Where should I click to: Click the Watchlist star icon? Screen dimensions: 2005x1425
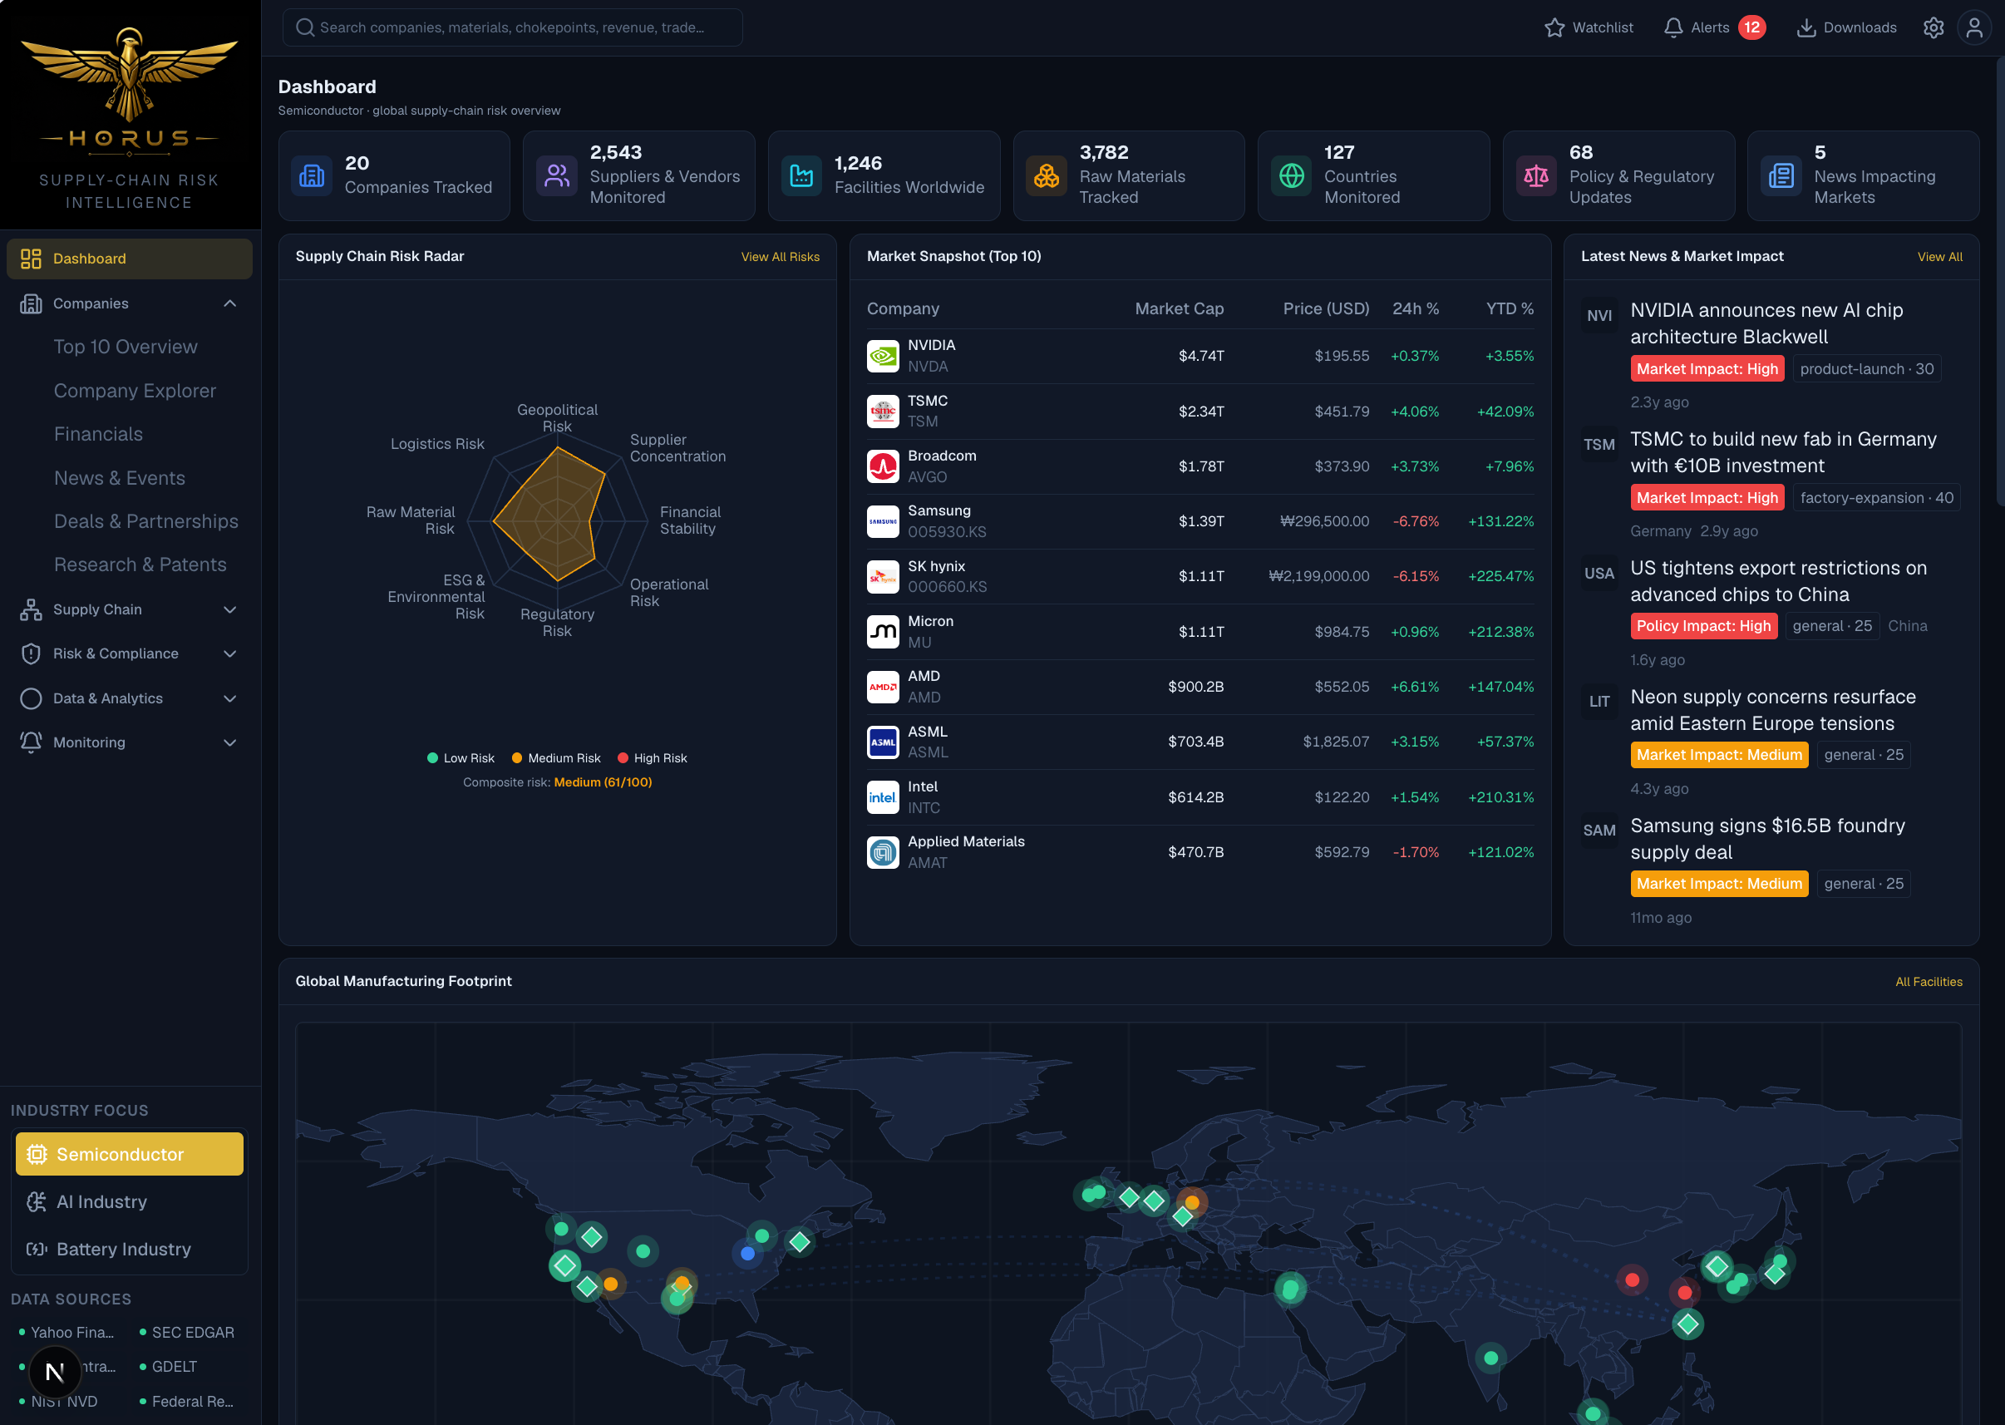coord(1554,28)
